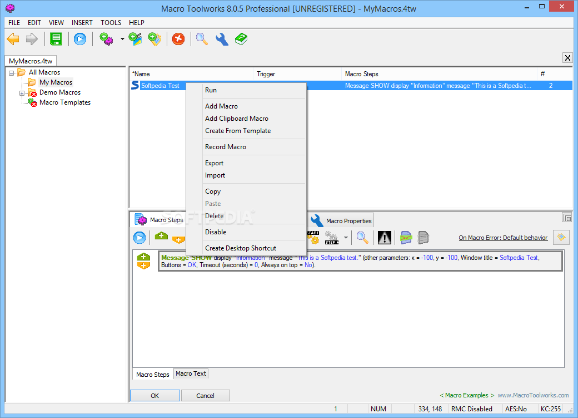This screenshot has height=418, width=578.
Task: Save the macro file with green disk icon
Action: click(56, 39)
